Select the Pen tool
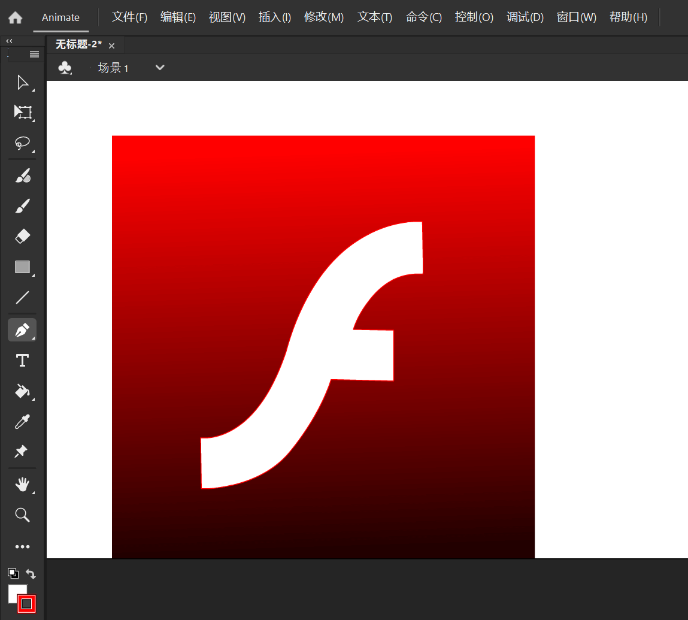This screenshot has height=620, width=688. (x=22, y=329)
